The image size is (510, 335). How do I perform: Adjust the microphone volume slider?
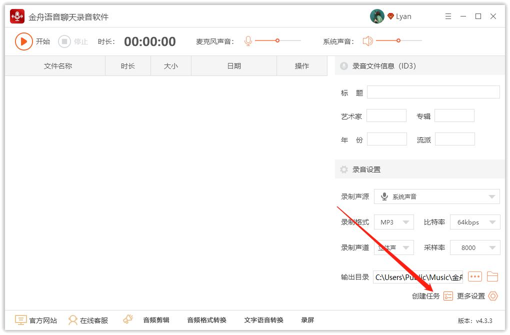(x=277, y=40)
